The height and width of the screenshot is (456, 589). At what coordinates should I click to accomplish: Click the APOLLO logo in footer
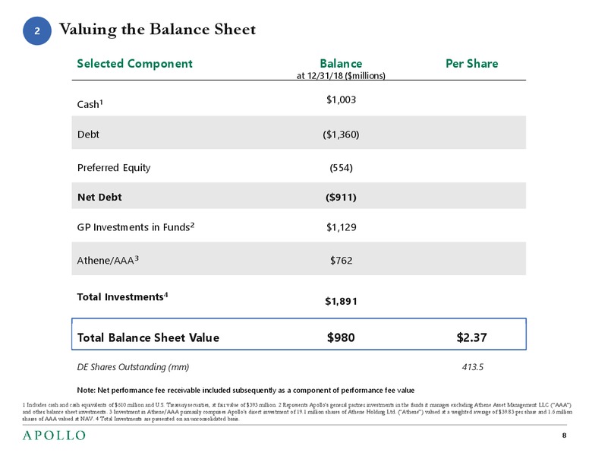tap(54, 435)
